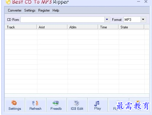Sort by the Ablm column header
152x115 pixels.
pos(83,27)
